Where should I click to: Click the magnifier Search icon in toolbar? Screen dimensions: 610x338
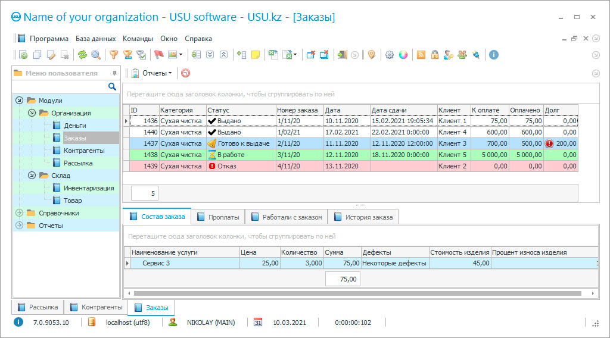(x=96, y=55)
